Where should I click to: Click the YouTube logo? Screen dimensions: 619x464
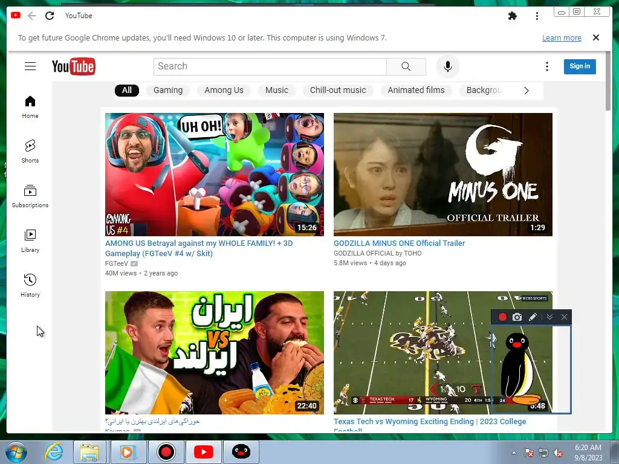point(73,66)
